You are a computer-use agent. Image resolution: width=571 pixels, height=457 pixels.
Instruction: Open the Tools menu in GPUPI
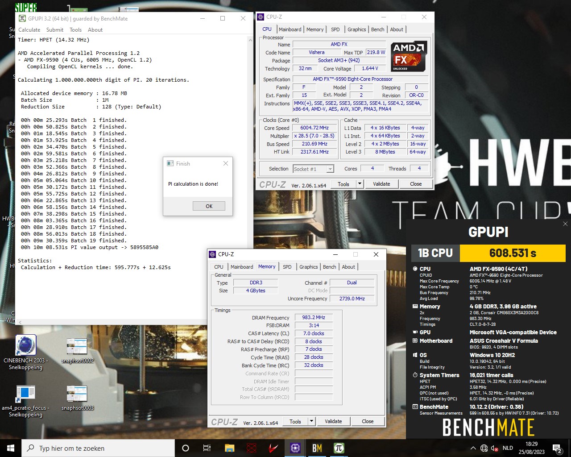[75, 30]
